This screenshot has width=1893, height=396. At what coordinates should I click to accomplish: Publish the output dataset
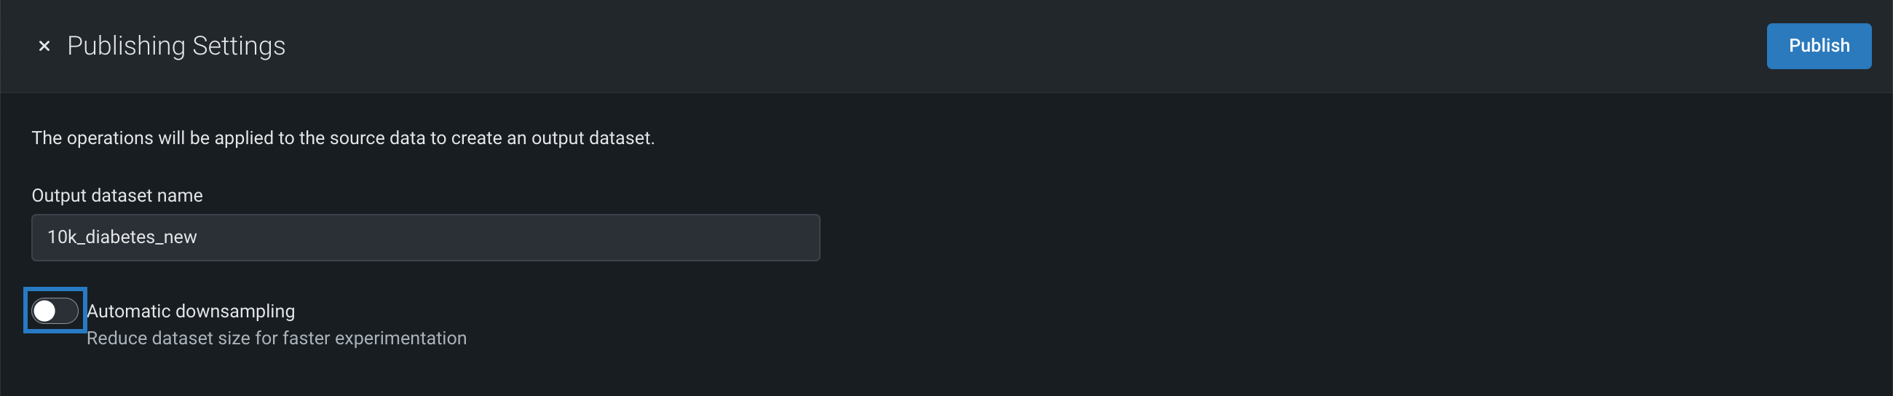point(1818,47)
